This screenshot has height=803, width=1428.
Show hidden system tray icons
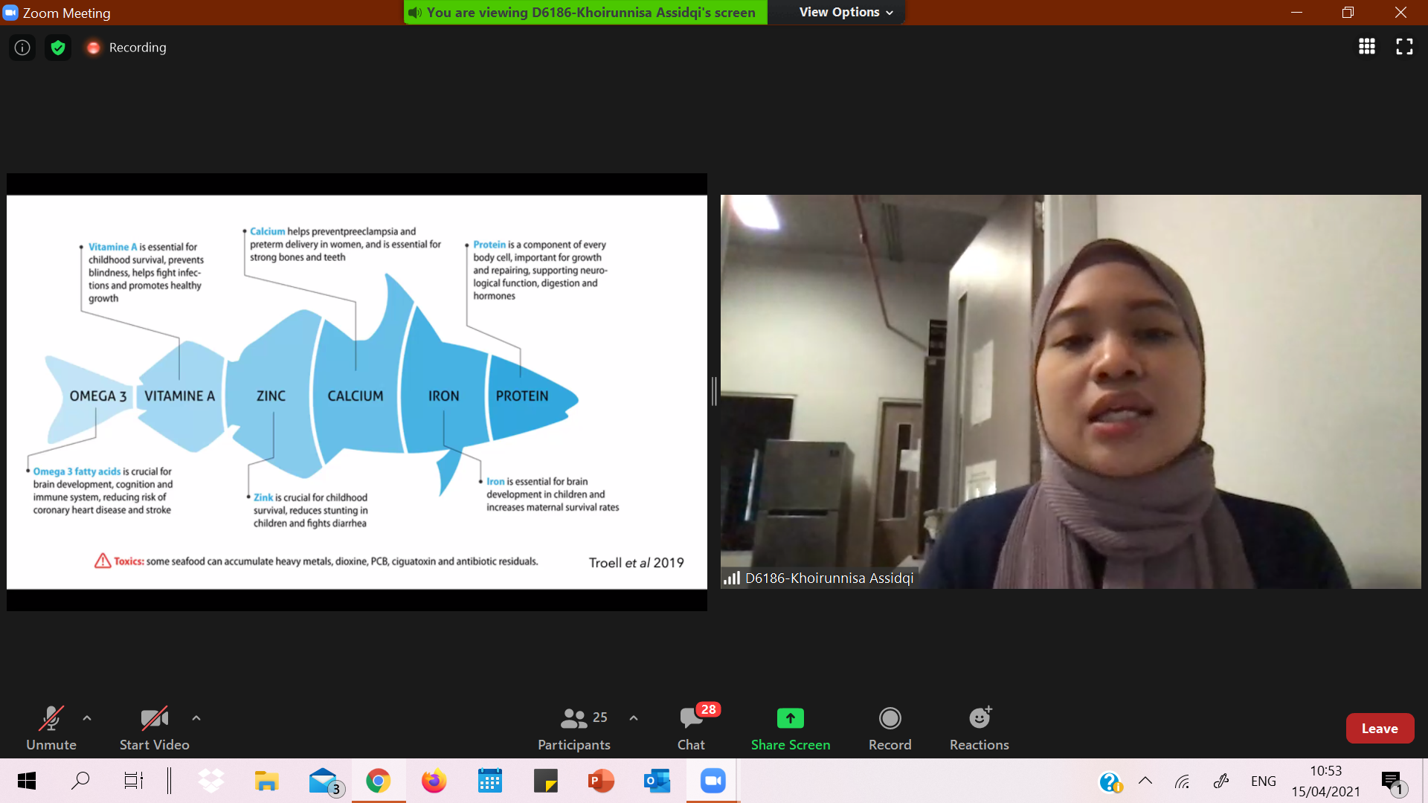1145,781
